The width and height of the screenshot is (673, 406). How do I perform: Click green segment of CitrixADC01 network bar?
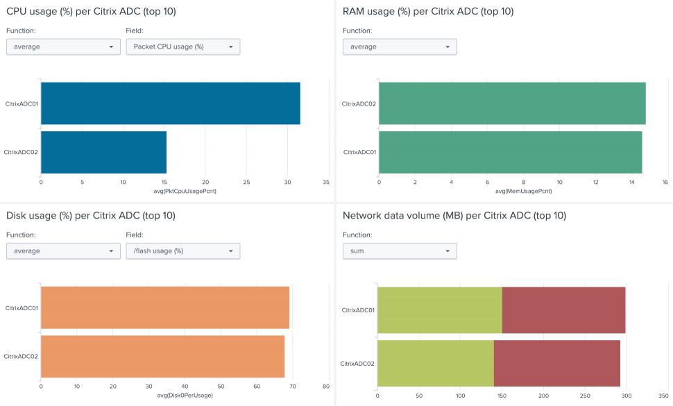tap(439, 310)
